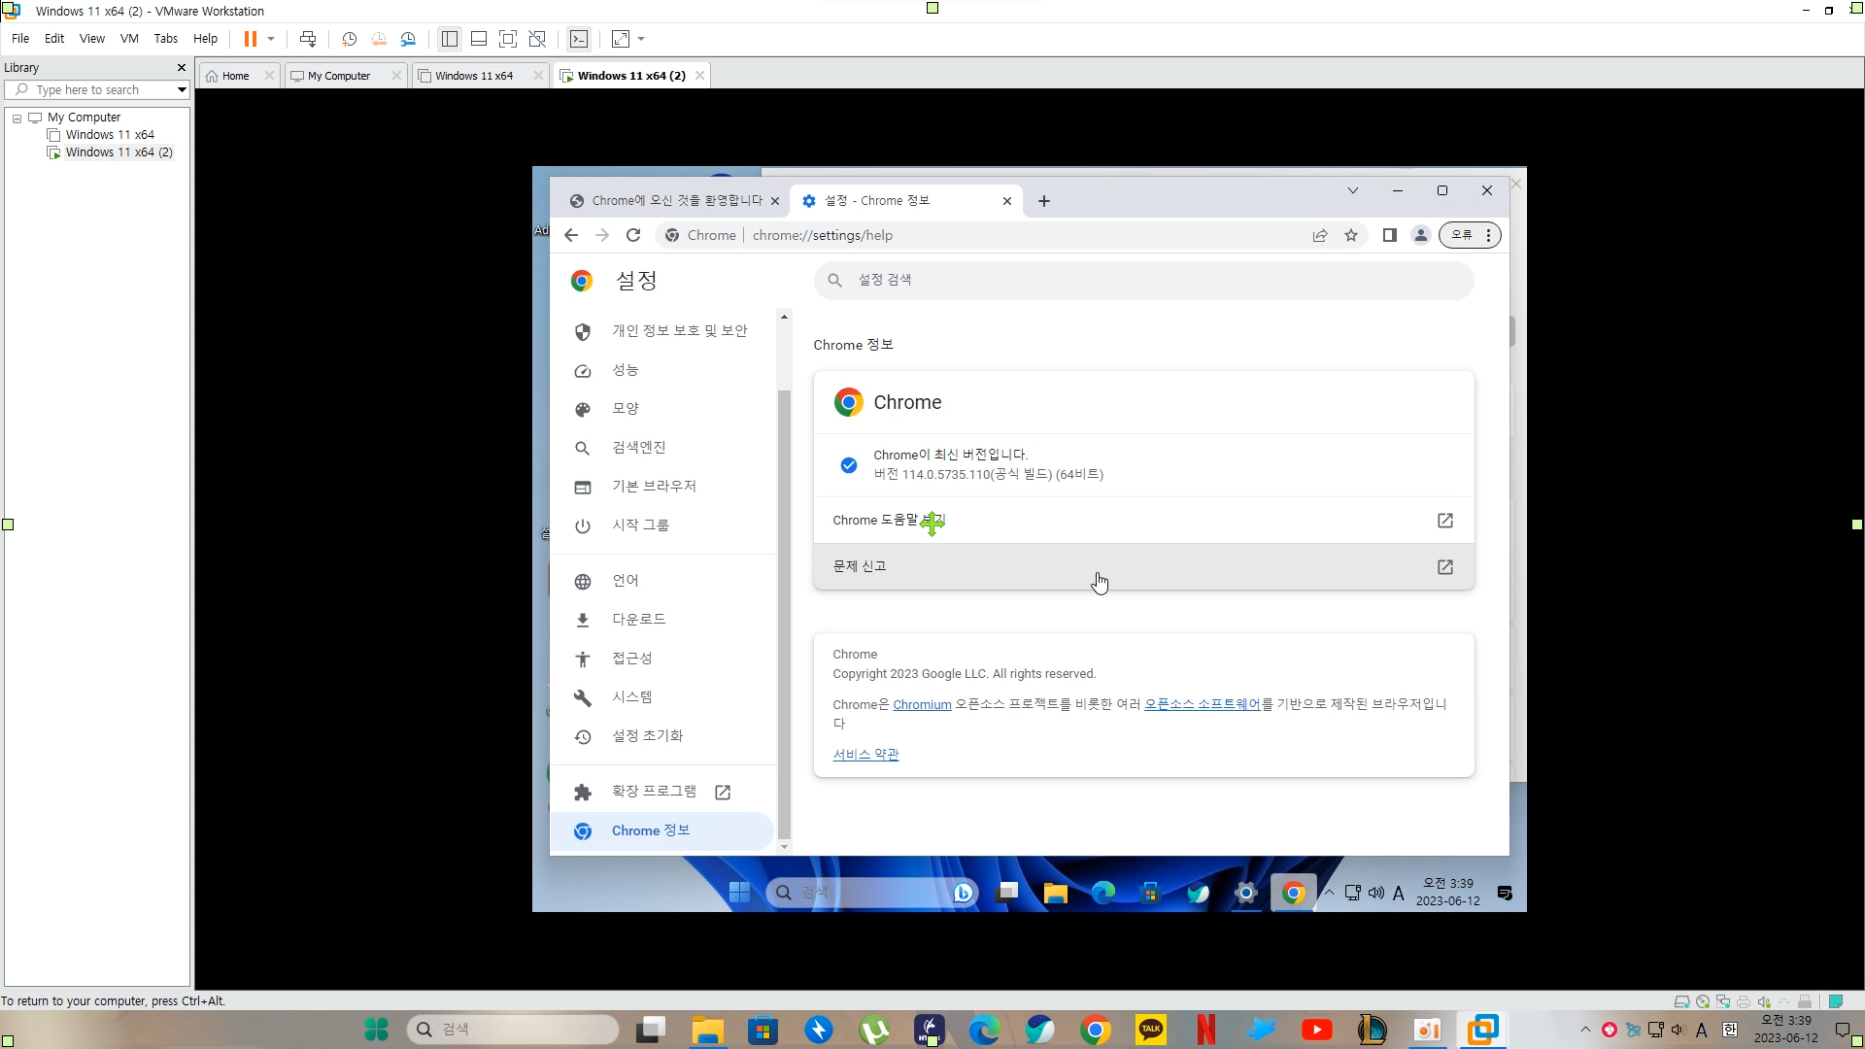Click the settings search box

coord(1143,280)
